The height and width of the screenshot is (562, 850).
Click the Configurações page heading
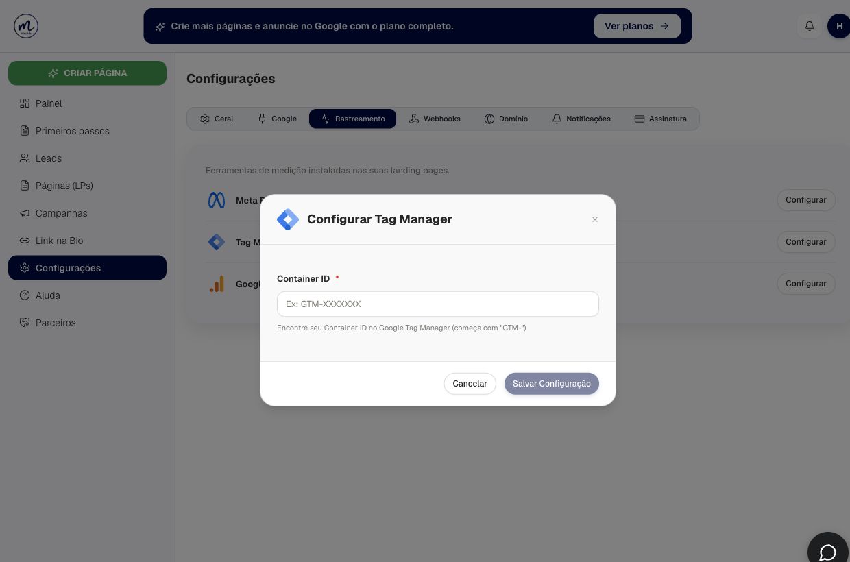(231, 79)
